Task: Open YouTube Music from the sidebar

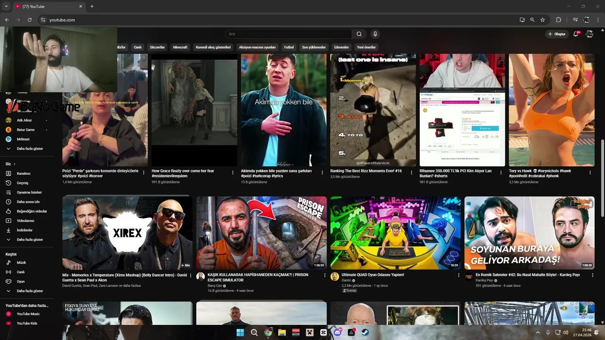Action: pos(28,314)
